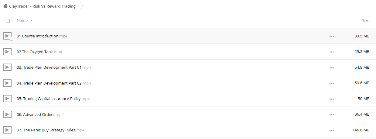
Task: Click the video icon for 06. Advanced Orders
Action: point(7,114)
